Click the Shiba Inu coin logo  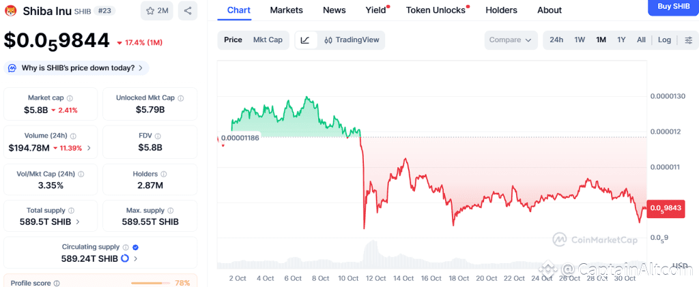point(11,10)
